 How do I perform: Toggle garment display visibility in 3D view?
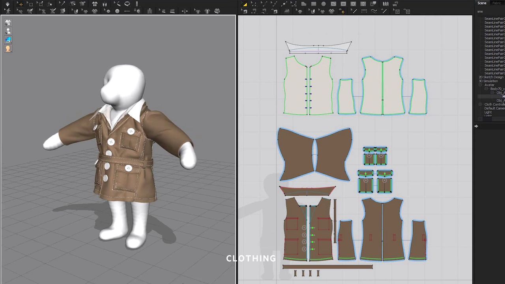click(8, 22)
